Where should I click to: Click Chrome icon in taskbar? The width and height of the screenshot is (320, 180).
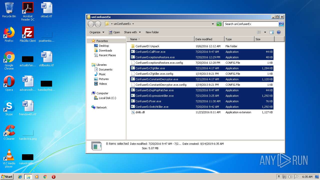click(45, 177)
